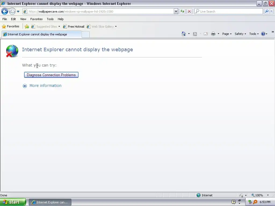275x206 pixels.
Task: Click the network connection tray icon
Action: coord(250,202)
